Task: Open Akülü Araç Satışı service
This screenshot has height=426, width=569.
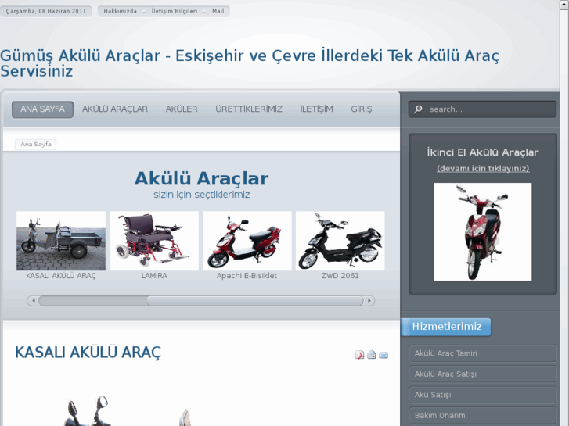Action: point(483,374)
